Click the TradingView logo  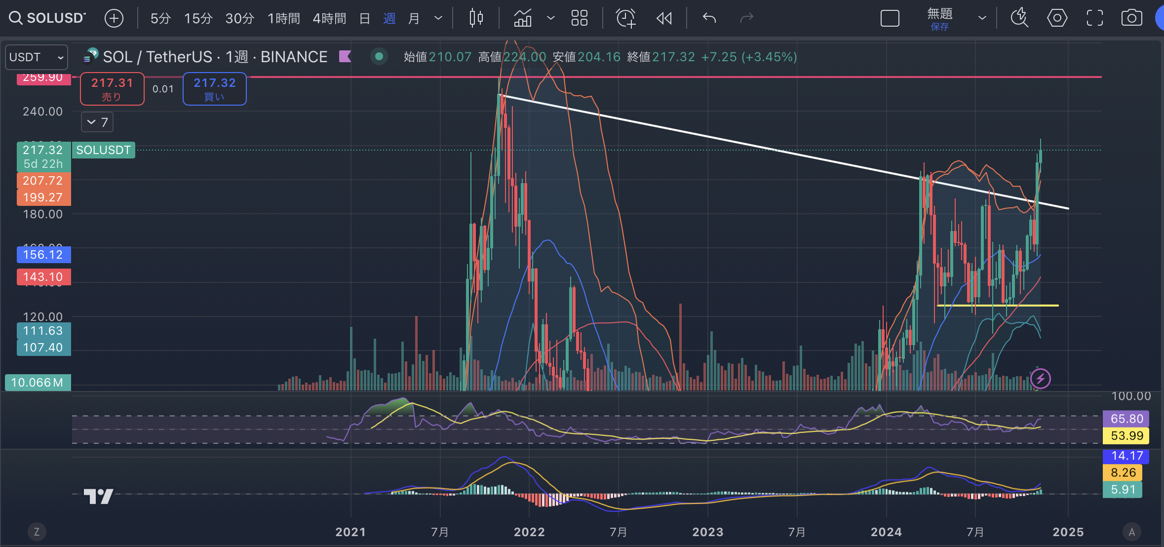click(x=98, y=496)
